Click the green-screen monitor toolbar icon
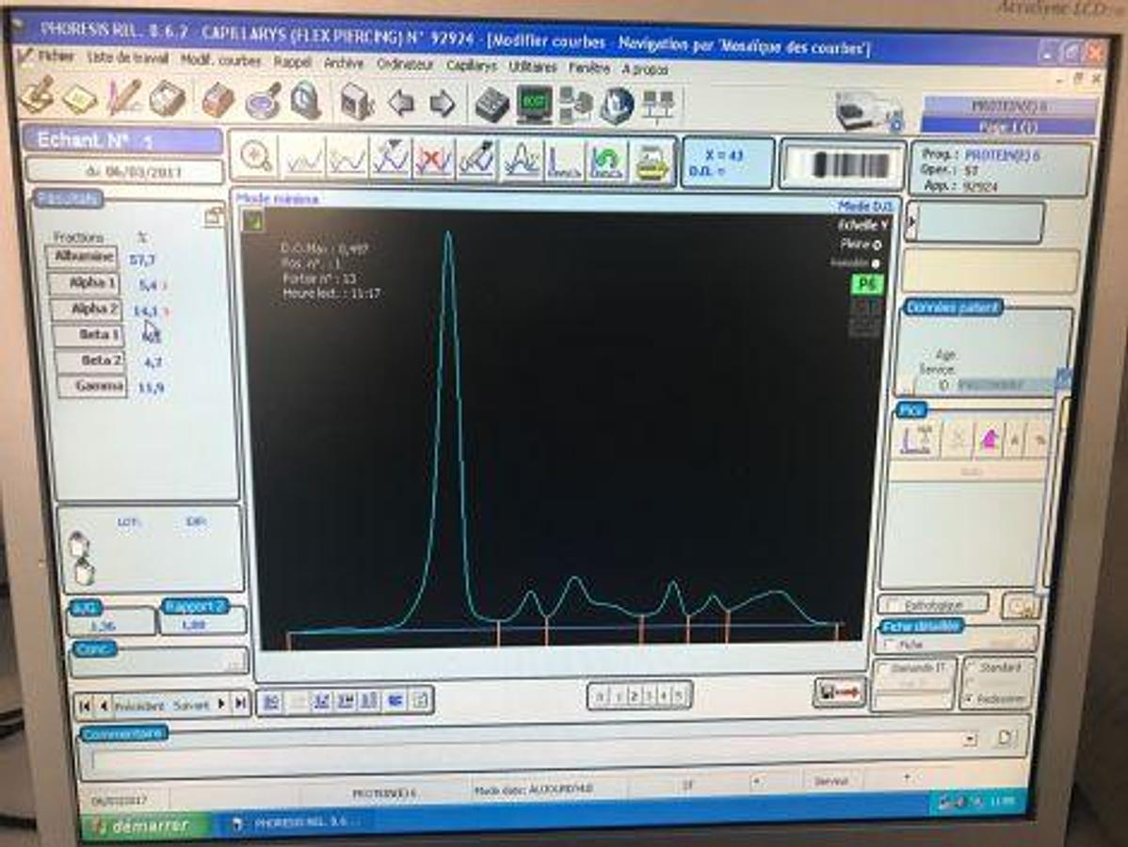This screenshot has width=1128, height=847. (x=534, y=104)
